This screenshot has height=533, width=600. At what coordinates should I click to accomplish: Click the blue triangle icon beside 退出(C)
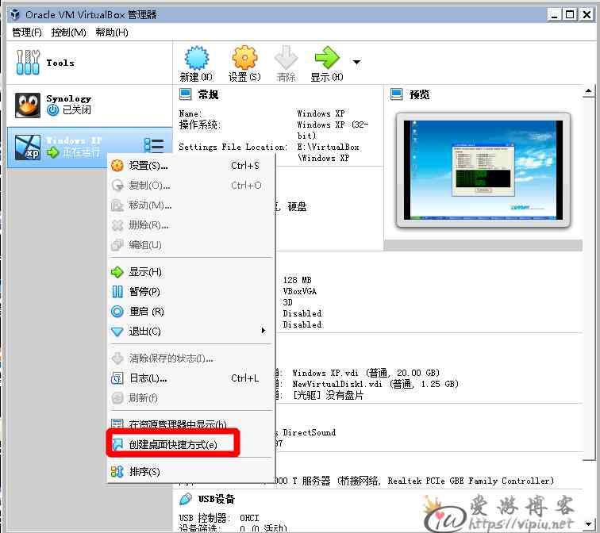117,332
